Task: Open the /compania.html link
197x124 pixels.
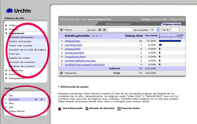Action: point(75,53)
